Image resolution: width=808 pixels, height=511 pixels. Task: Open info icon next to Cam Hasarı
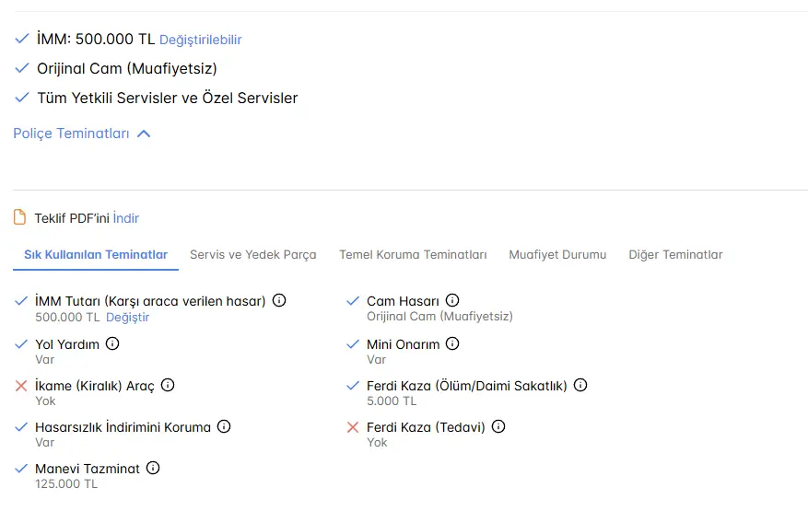tap(452, 300)
